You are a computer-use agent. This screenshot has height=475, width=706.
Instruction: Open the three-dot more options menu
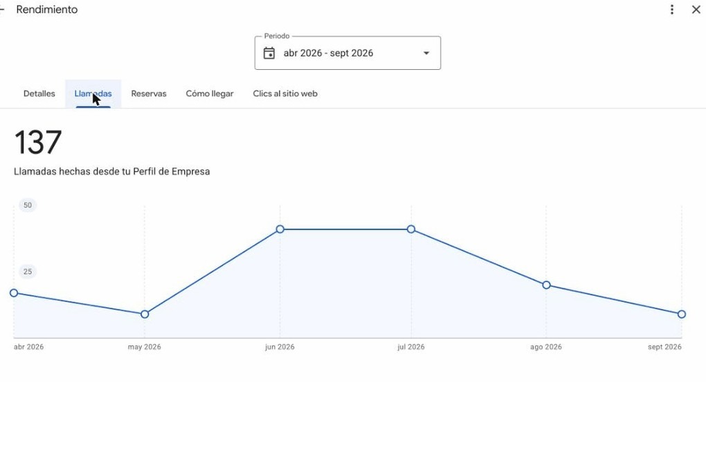click(x=672, y=10)
